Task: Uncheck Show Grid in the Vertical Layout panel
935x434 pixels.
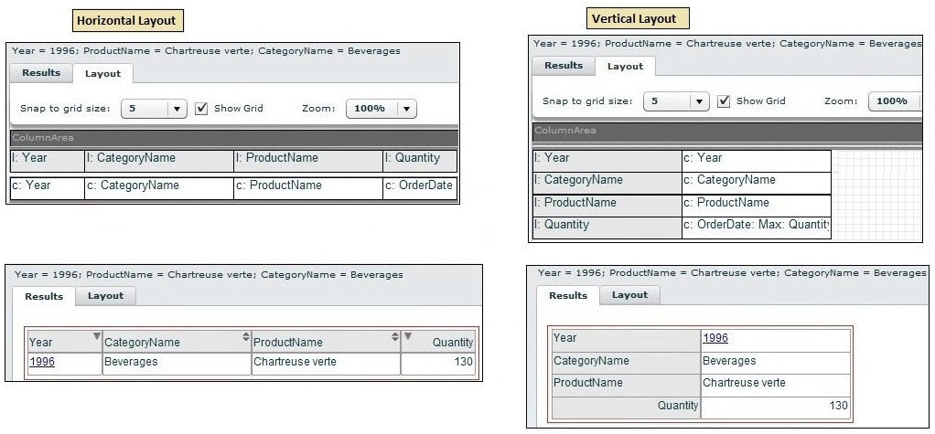Action: coord(724,101)
